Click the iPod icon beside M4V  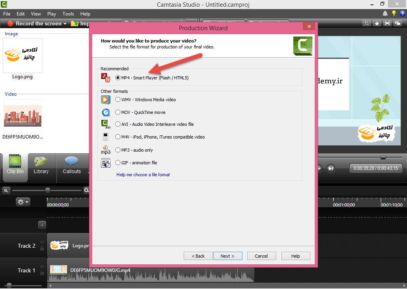click(105, 137)
